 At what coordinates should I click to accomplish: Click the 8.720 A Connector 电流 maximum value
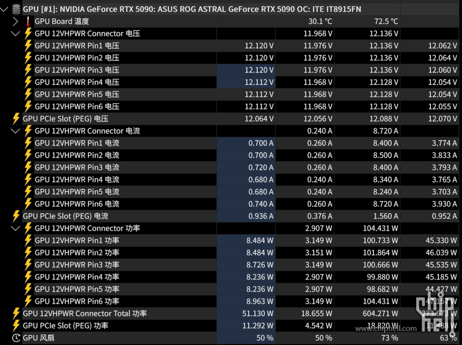[x=386, y=131]
